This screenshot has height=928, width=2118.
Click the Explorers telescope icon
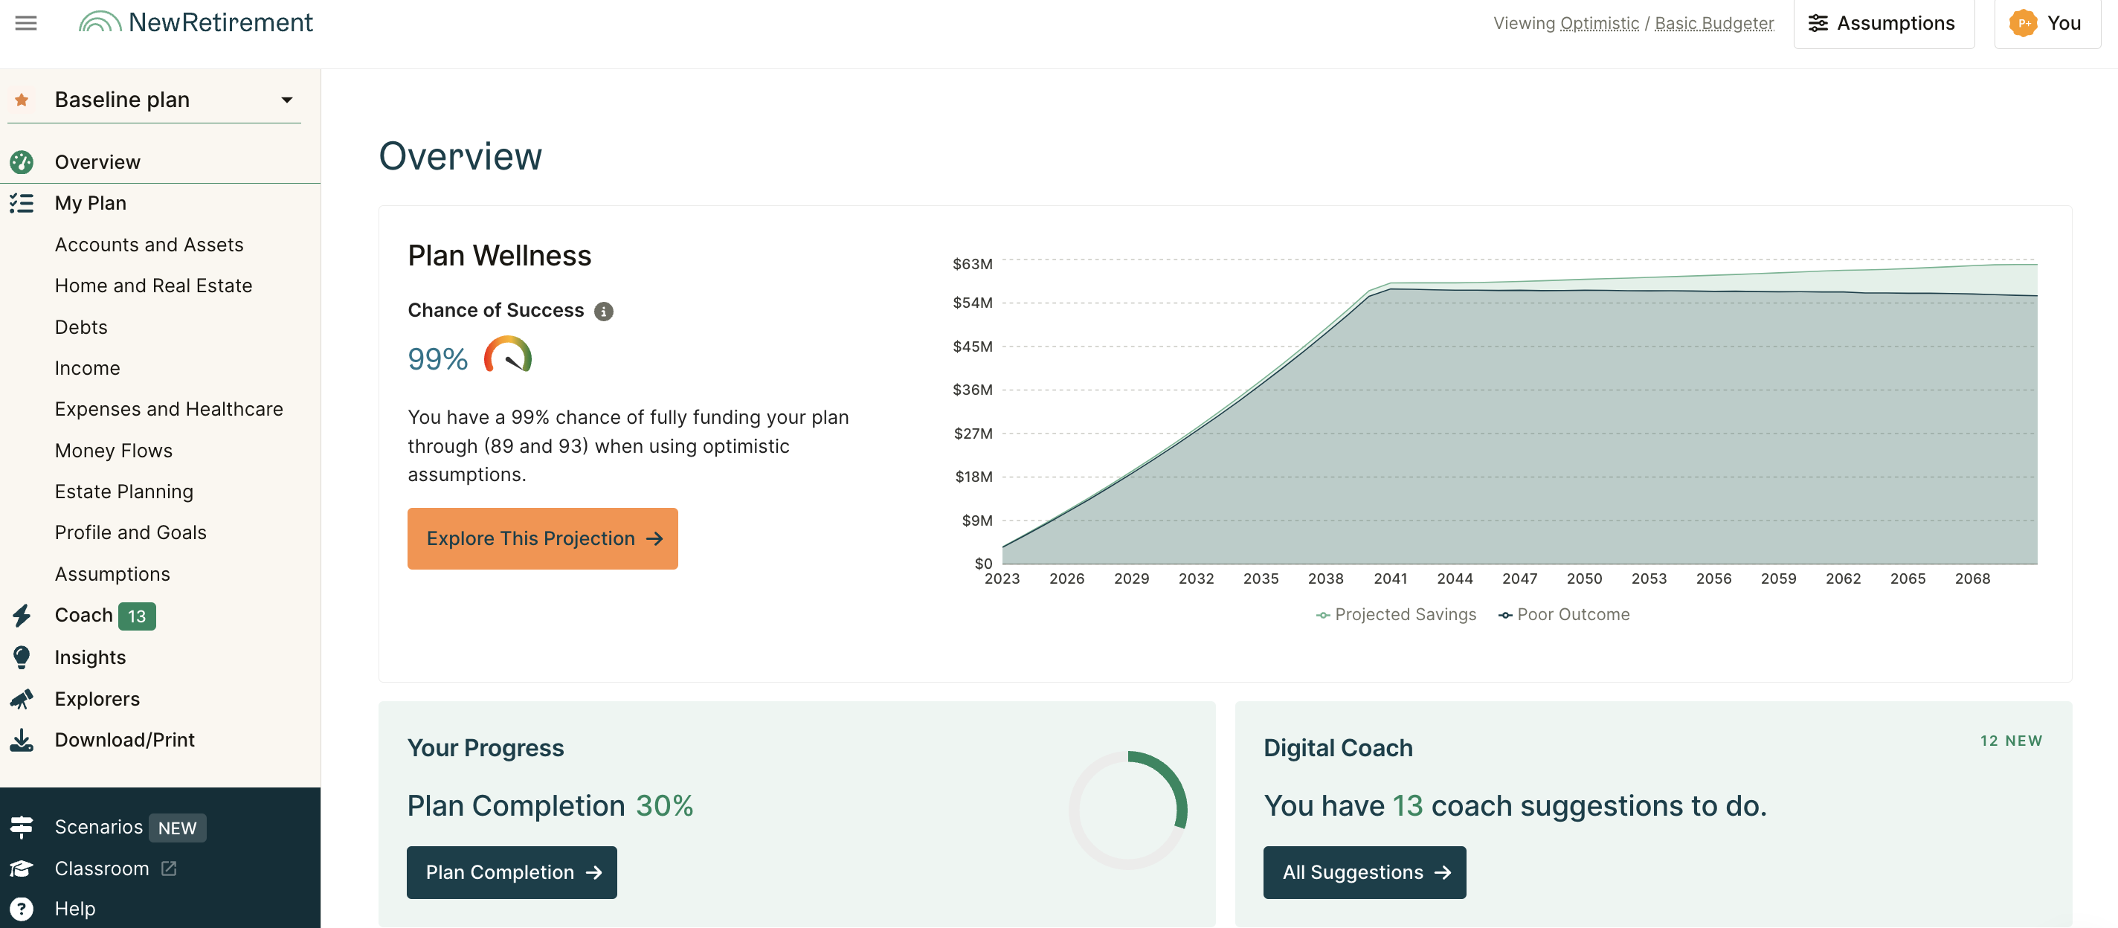pos(22,699)
